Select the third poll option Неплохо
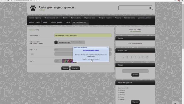Image resolution: width=184 pixels, height=104 pixels. [119, 95]
